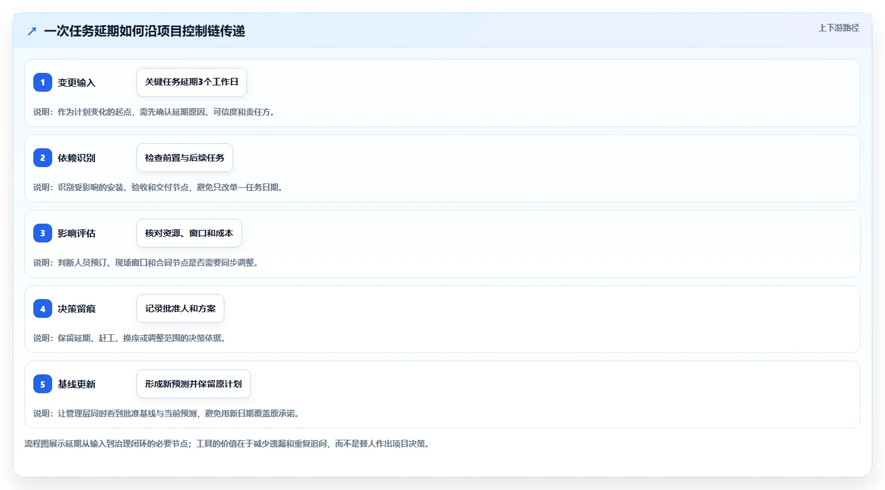885x490 pixels.
Task: Click the 影响评估 step label
Action: pyautogui.click(x=77, y=233)
